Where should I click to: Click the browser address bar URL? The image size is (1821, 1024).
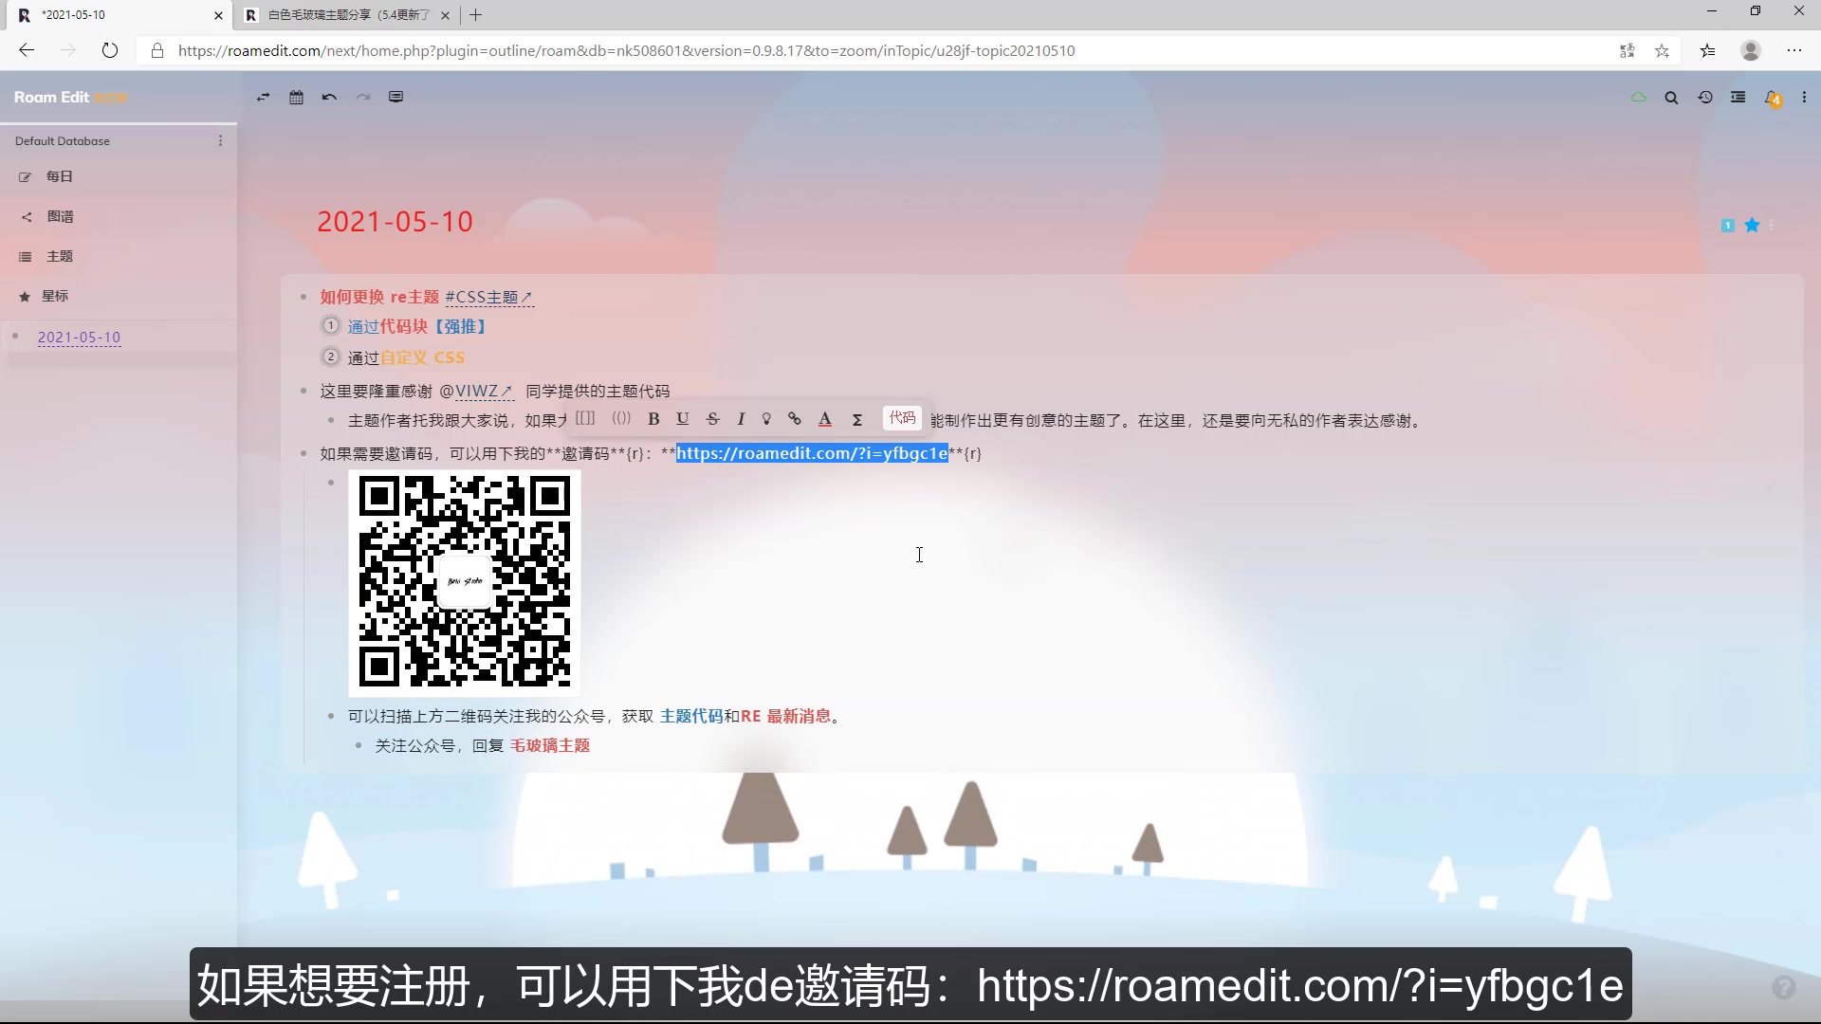coord(626,51)
